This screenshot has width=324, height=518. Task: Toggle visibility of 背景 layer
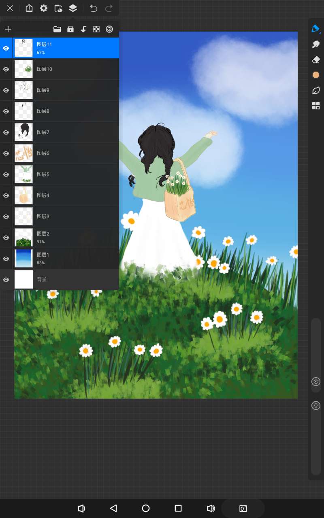click(x=6, y=280)
